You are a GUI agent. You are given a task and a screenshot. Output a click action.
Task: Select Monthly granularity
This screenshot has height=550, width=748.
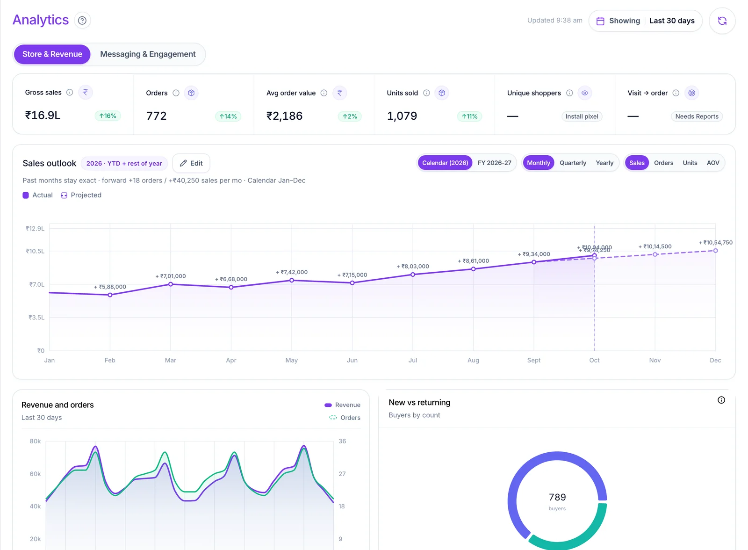coord(539,163)
